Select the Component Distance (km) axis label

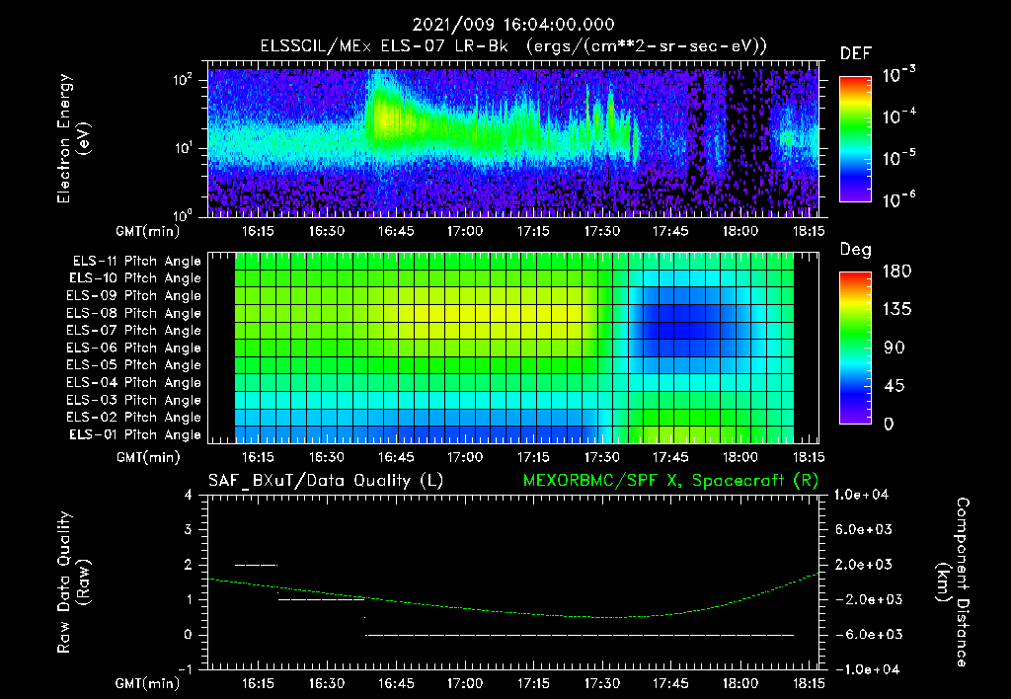pyautogui.click(x=953, y=582)
